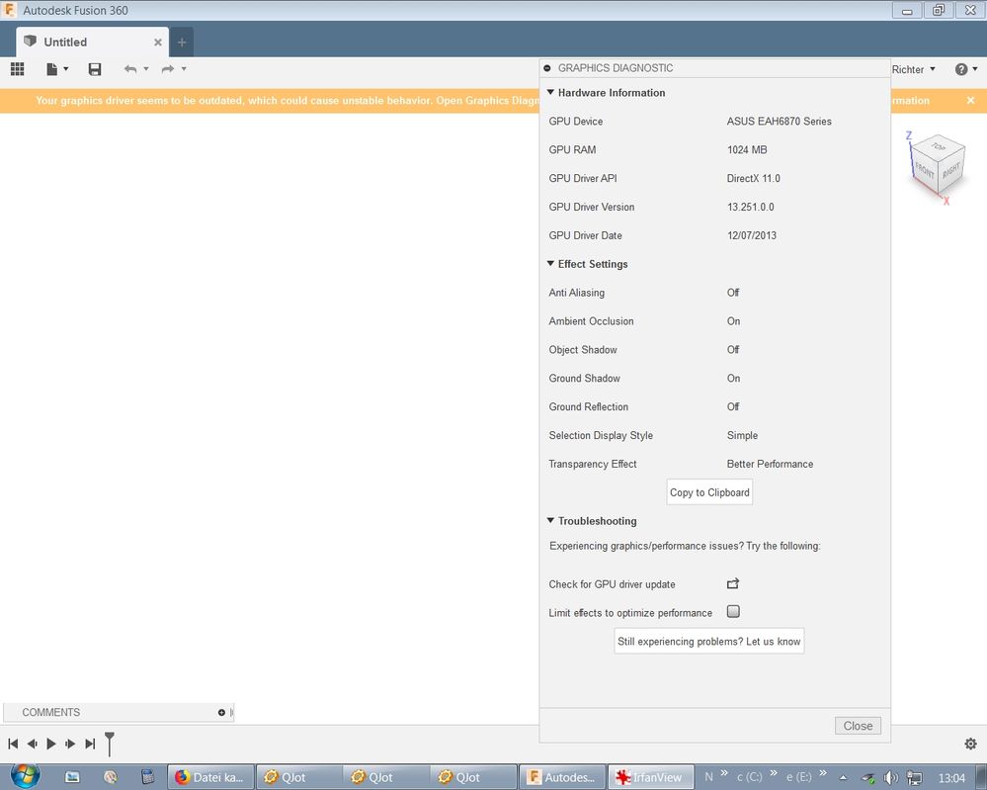The image size is (987, 790).
Task: Open the Data Panel grid icon
Action: pos(18,69)
